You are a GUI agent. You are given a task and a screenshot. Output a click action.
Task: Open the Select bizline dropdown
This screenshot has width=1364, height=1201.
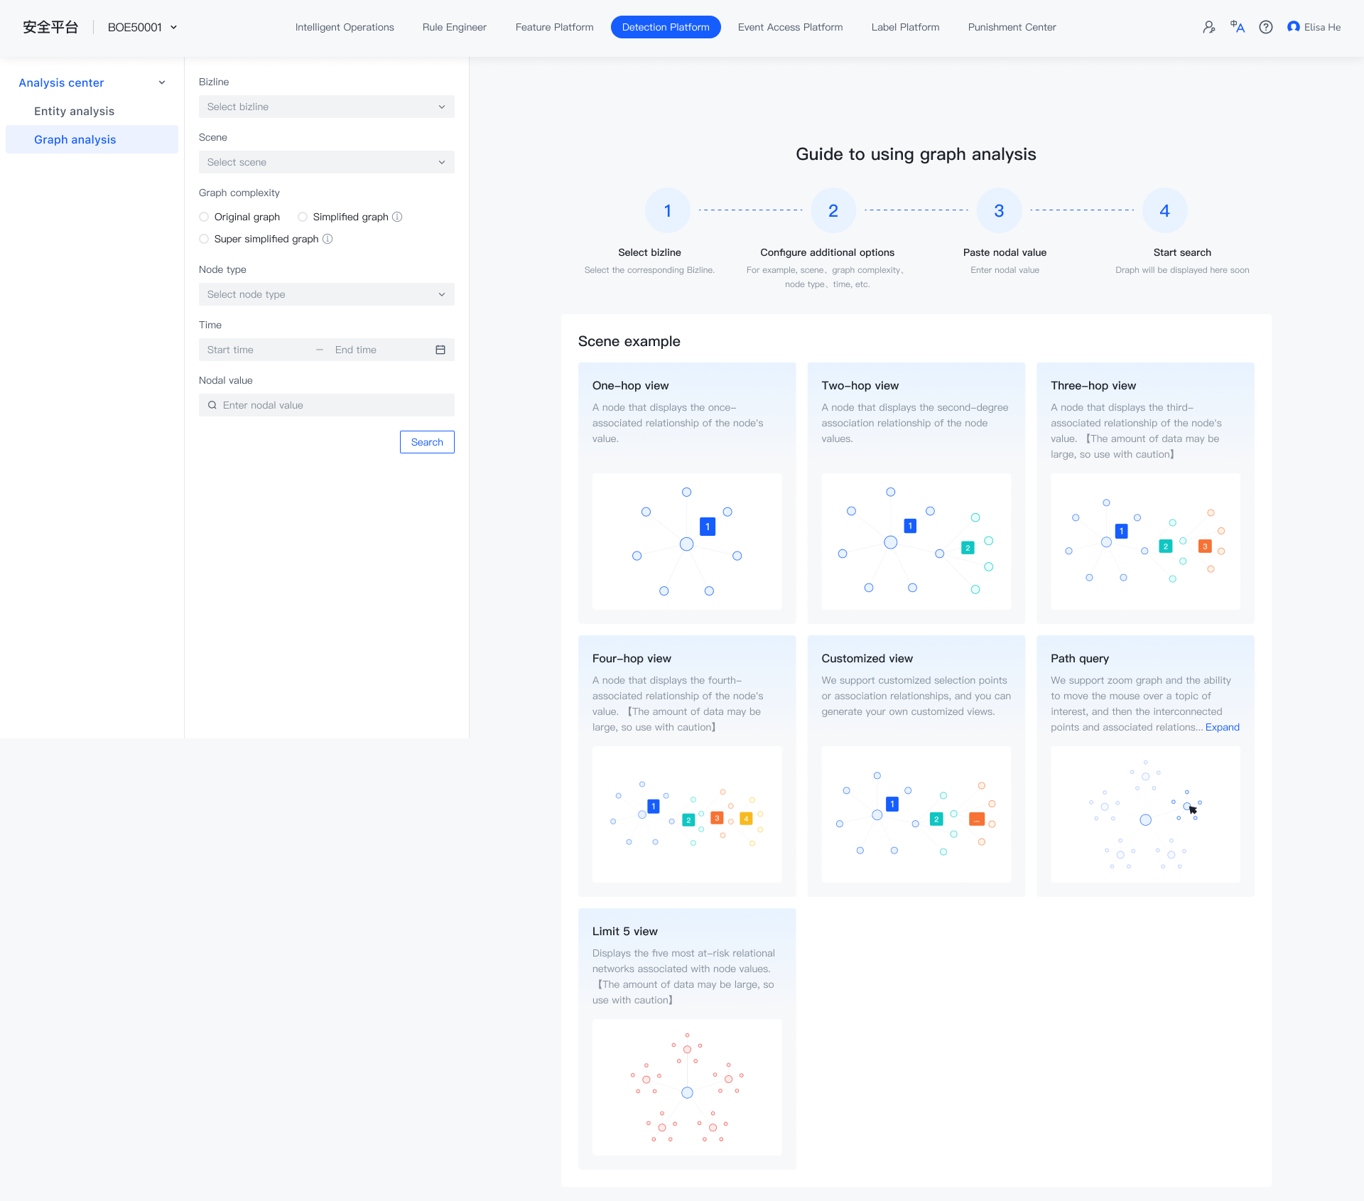pos(327,107)
